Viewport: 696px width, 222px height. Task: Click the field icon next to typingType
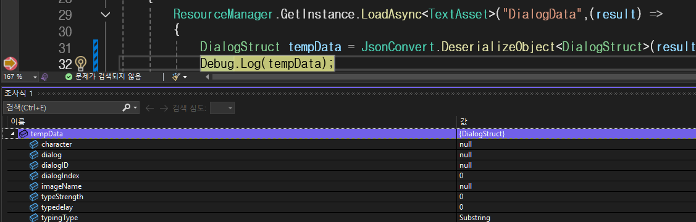point(34,218)
